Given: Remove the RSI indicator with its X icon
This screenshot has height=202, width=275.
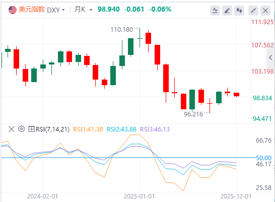Looking at the screenshot, I should coord(12,129).
